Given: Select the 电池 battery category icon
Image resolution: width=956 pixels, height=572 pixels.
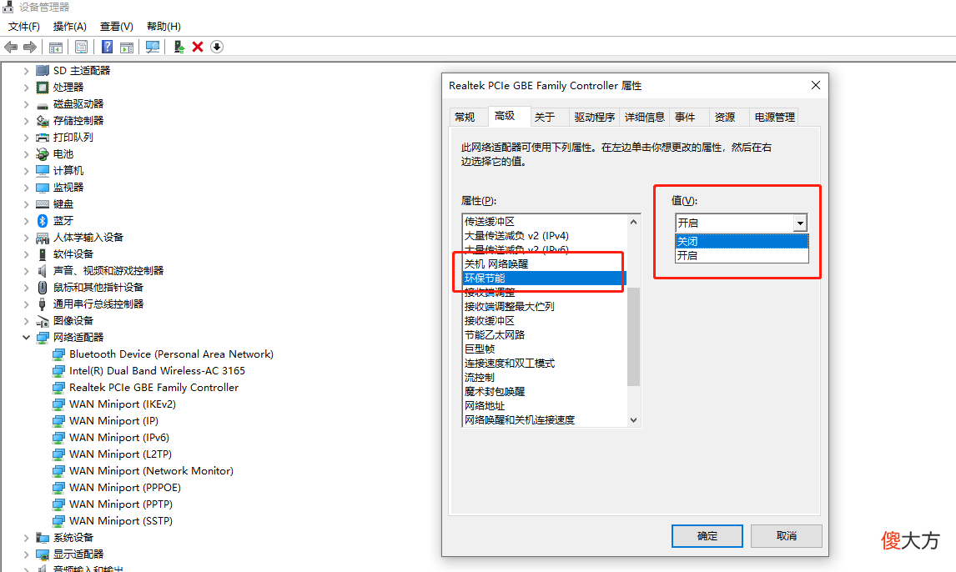Looking at the screenshot, I should pos(42,154).
